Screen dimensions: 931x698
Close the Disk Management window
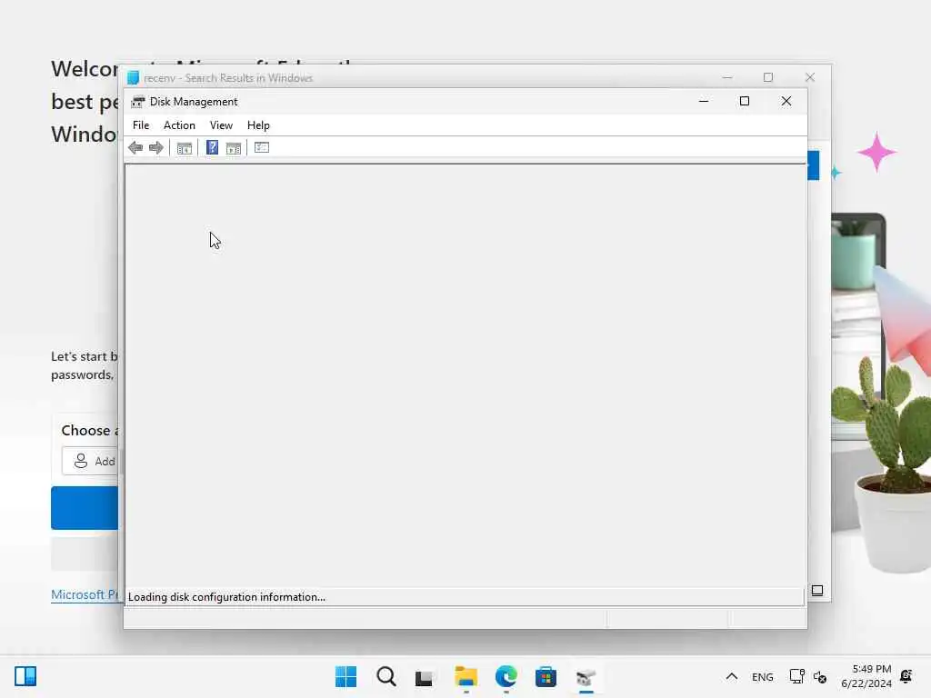(786, 102)
